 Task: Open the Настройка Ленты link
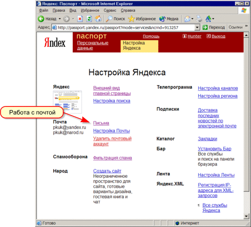click(216, 175)
